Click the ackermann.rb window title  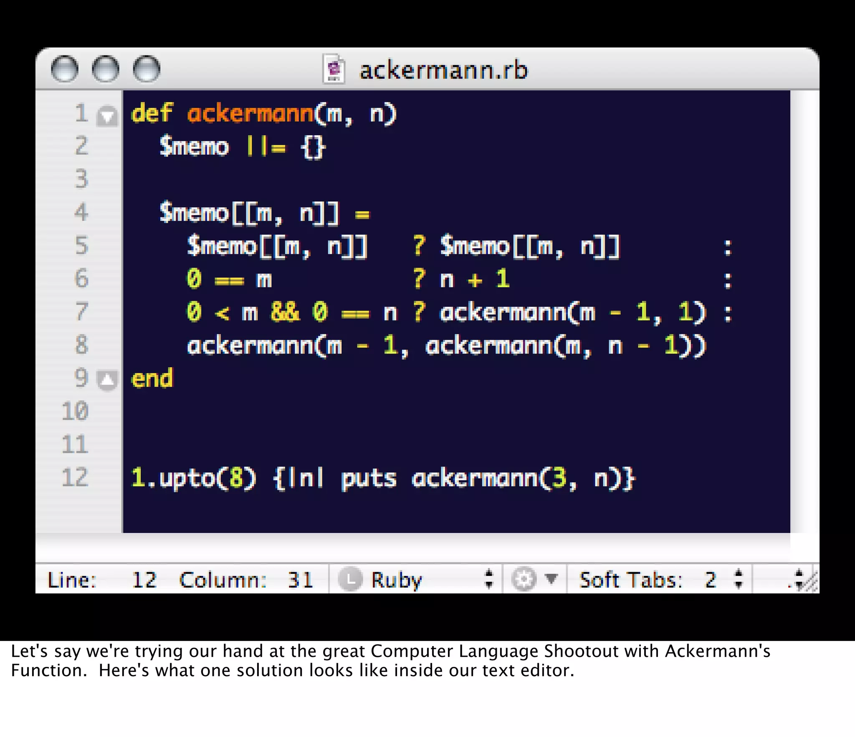[443, 70]
